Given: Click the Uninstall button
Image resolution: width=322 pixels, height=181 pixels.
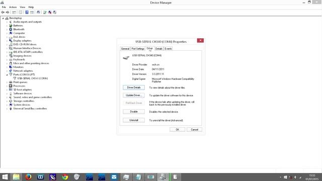Looking at the screenshot, I should point(134,120).
